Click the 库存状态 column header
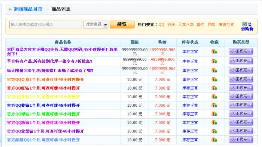Viewport: 262px width, 147px height. pyautogui.click(x=190, y=42)
